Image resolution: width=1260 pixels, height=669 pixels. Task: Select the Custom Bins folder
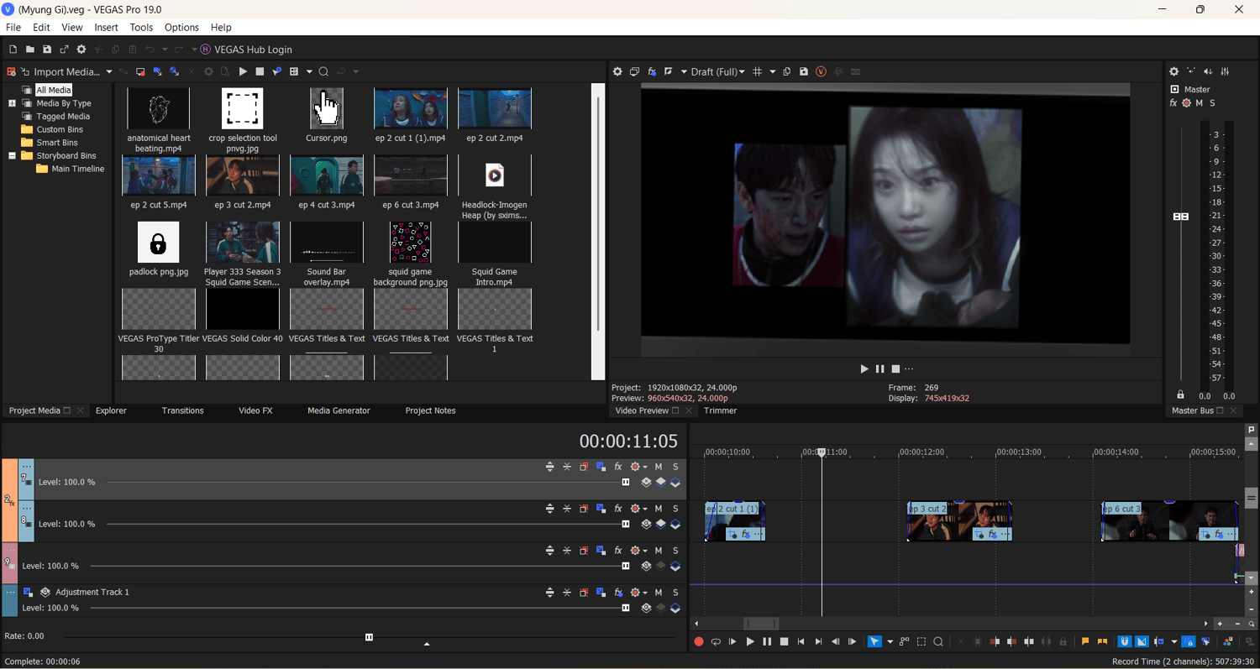click(x=60, y=129)
